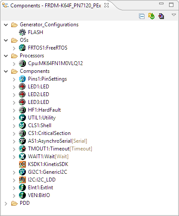Expand the TMOUT1:Timeout node
The height and width of the screenshot is (216, 179).
pyautogui.click(x=14, y=149)
